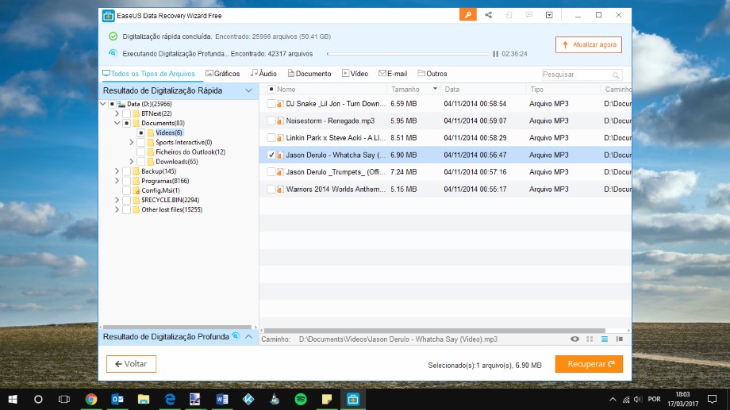Open the title bar dropdown menu icon

pos(549,15)
